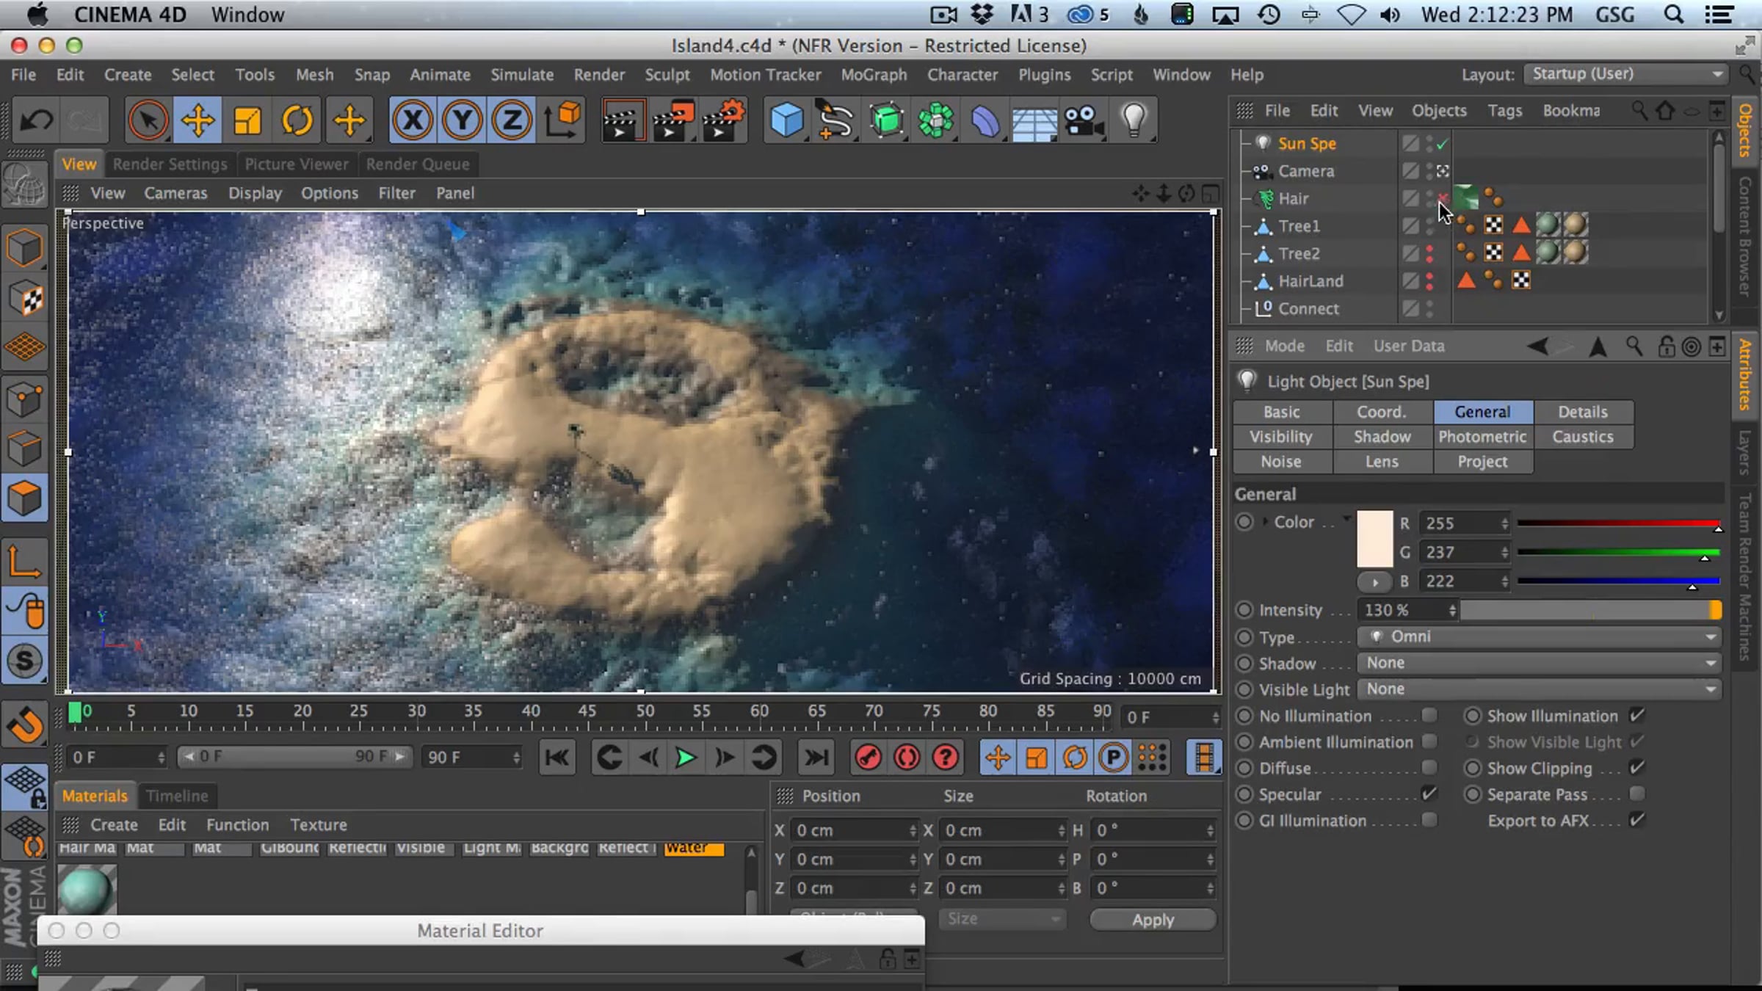Open the Simulate menu
The height and width of the screenshot is (991, 1762).
(522, 75)
